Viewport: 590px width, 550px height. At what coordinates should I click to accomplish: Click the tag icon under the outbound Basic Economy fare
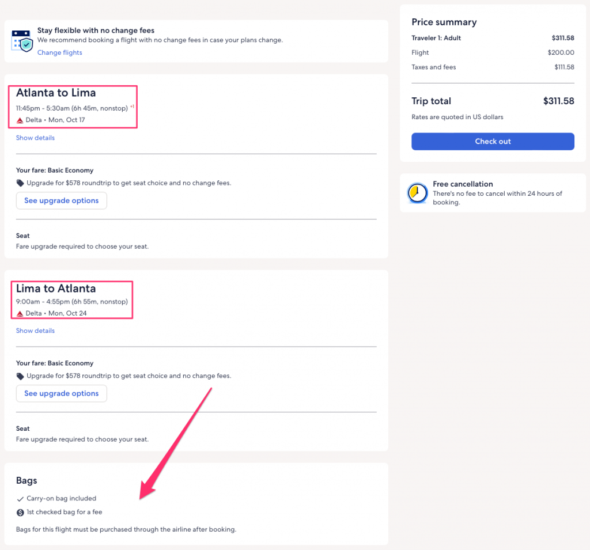pos(20,183)
